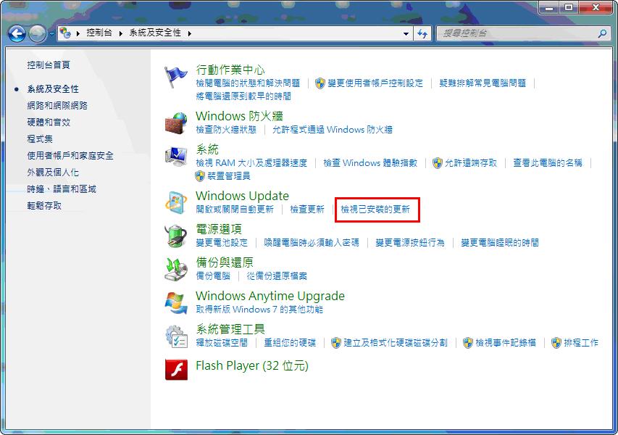Click shield icon beside 排程工作
The height and width of the screenshot is (435, 618).
click(x=556, y=343)
